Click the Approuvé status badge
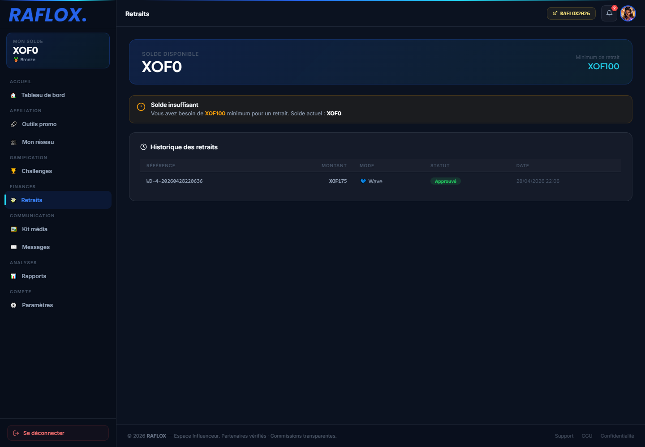This screenshot has width=645, height=447. pos(446,181)
